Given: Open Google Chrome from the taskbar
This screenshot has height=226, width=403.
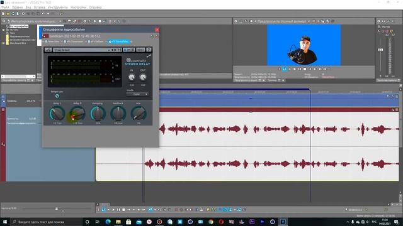Looking at the screenshot, I should point(211,222).
